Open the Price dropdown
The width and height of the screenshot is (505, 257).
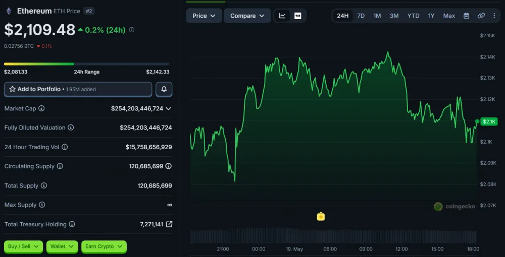click(x=204, y=16)
